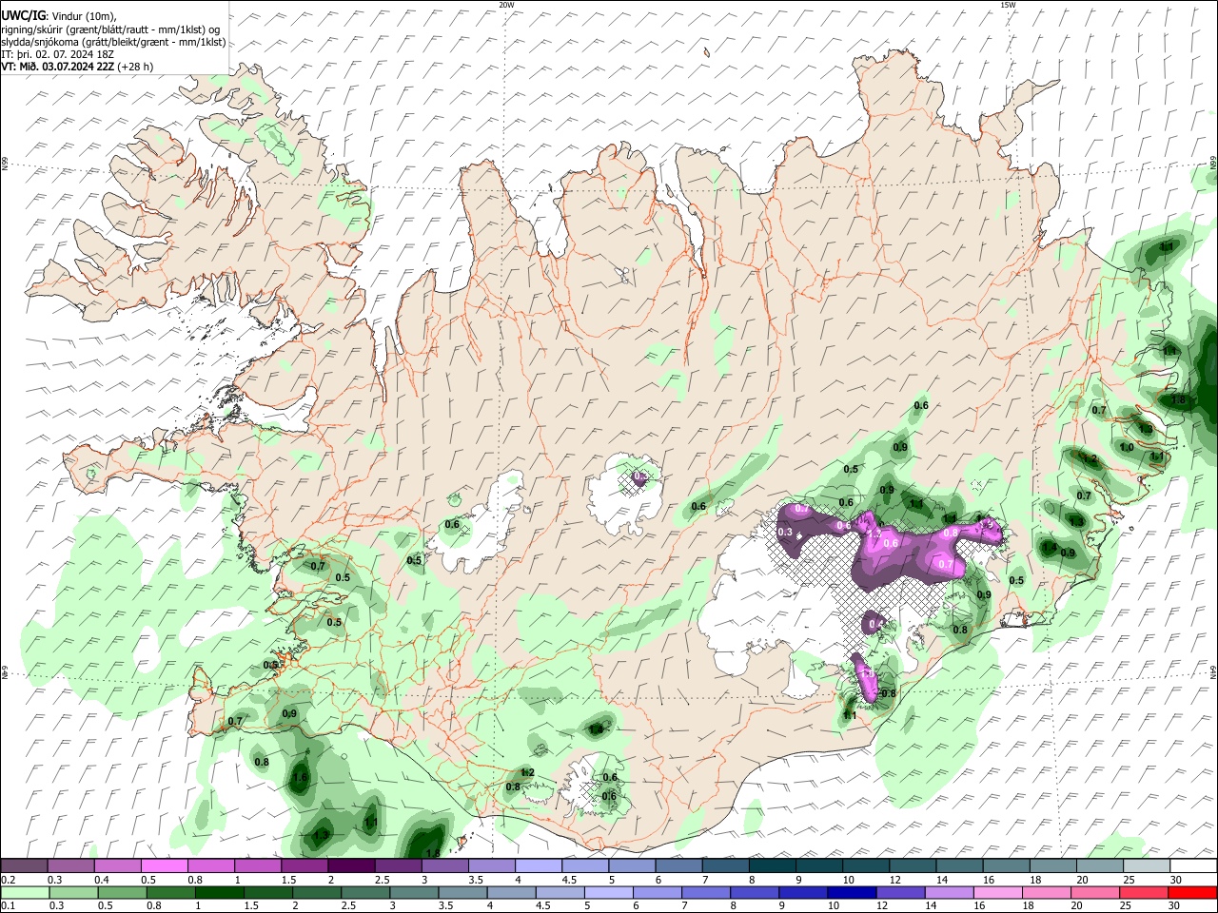Screen dimensions: 1218x913
Task: Click the 'UWC/IG: Vindur (10m)' title text
Action: [59, 14]
